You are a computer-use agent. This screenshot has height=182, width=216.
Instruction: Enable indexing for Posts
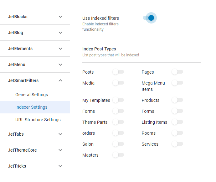coord(118,72)
